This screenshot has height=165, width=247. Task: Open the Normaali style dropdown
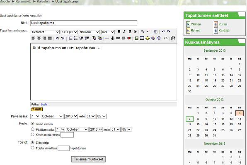coord(90,32)
